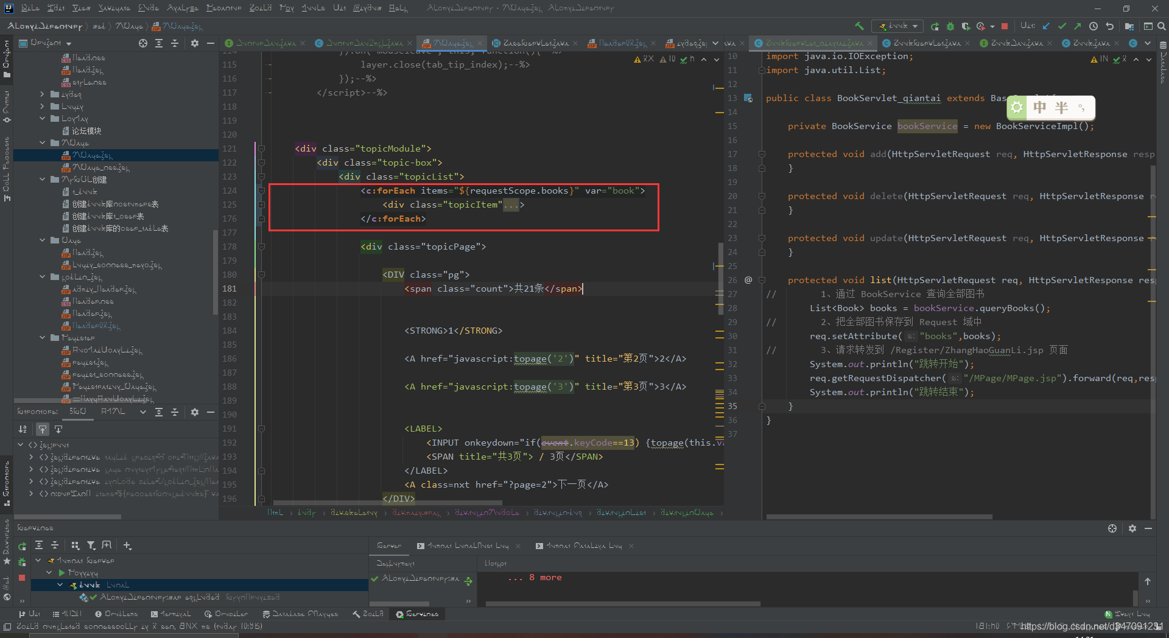This screenshot has width=1169, height=638.
Task: Hide the Project panel with minus icon
Action: (x=211, y=43)
